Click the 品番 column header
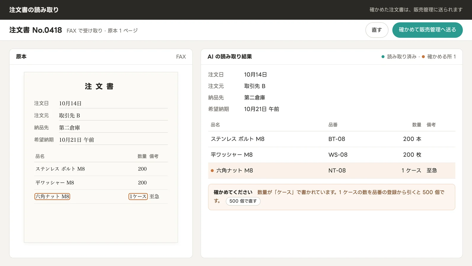Image resolution: width=472 pixels, height=266 pixels. [x=333, y=125]
